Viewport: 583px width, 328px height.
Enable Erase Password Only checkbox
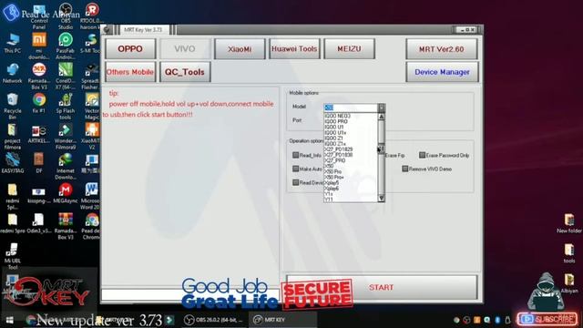[422, 155]
